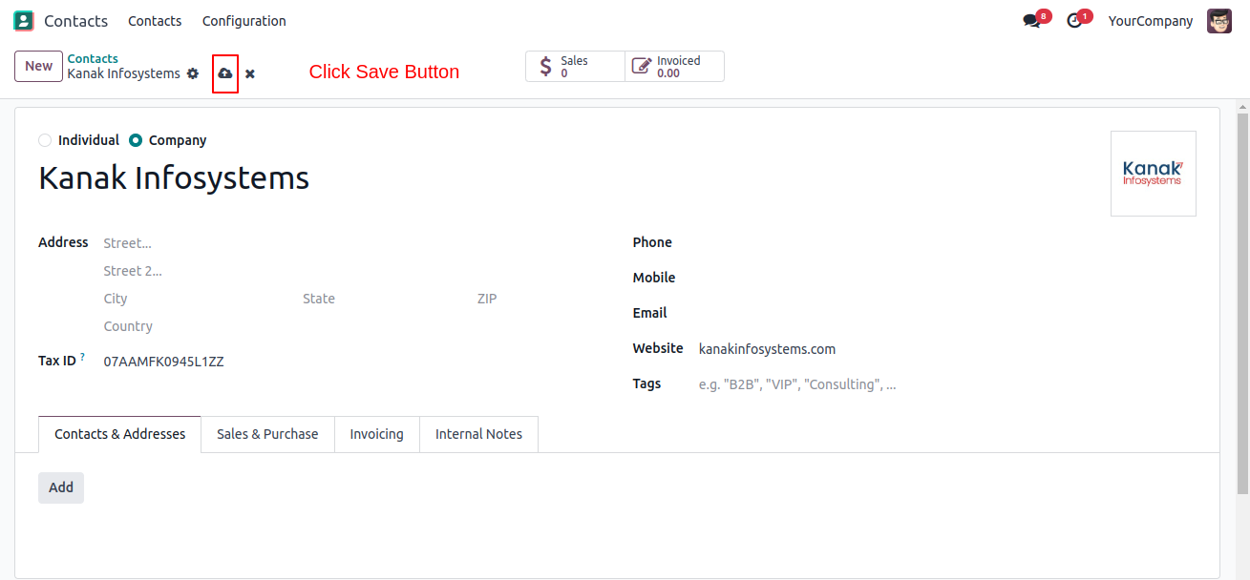The width and height of the screenshot is (1250, 580).
Task: Select the Individual radio option
Action: (x=45, y=140)
